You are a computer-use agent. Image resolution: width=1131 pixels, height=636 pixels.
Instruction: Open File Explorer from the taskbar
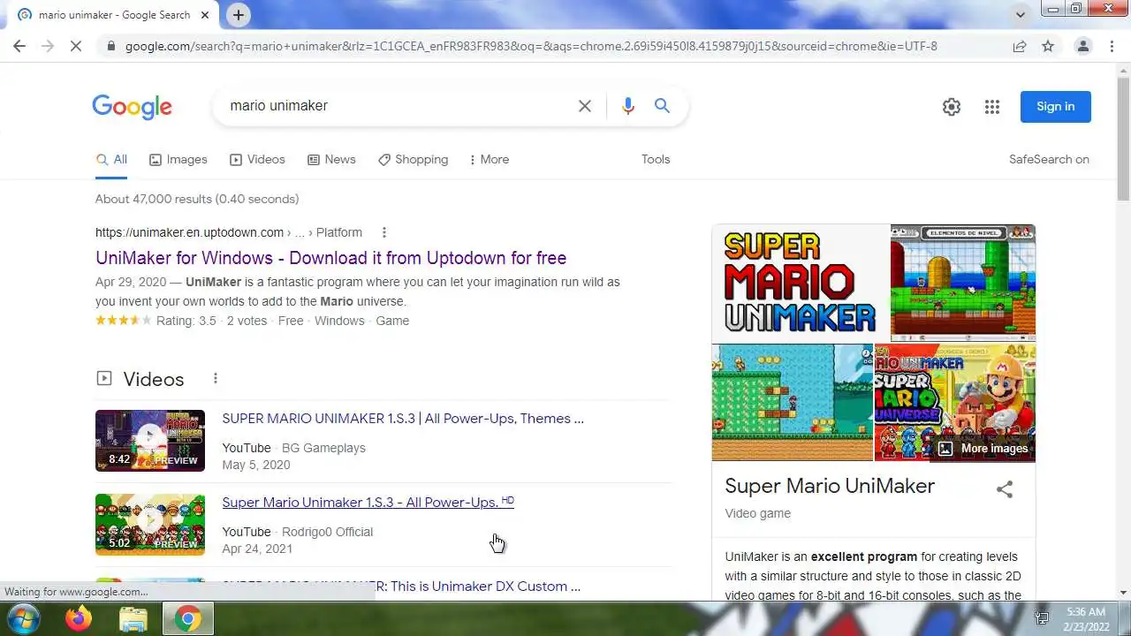[133, 619]
